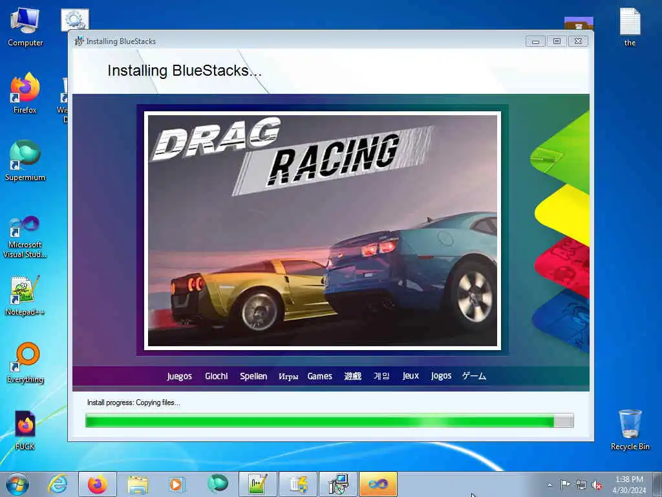
Task: Show hidden system tray icons
Action: coord(550,485)
